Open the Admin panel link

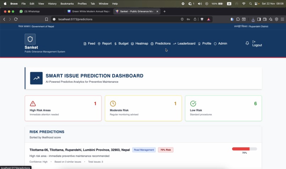pos(220,44)
